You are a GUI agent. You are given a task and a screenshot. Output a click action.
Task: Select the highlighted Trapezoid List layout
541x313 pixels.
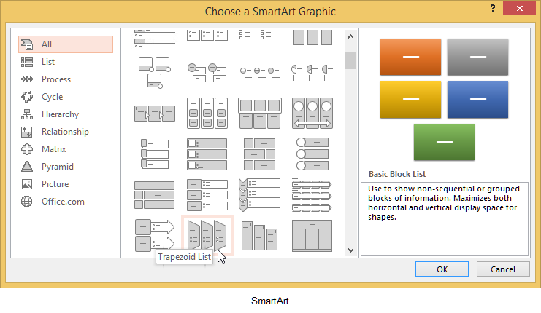pyautogui.click(x=207, y=236)
